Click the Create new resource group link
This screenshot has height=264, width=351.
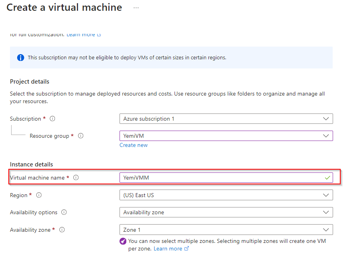[x=133, y=145]
